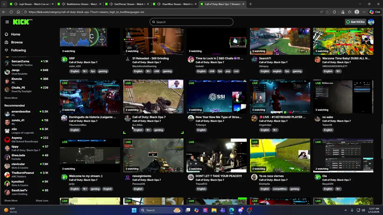This screenshot has width=383, height=215.
Task: Open SercanZurna channel in sidebar
Action: 26,63
